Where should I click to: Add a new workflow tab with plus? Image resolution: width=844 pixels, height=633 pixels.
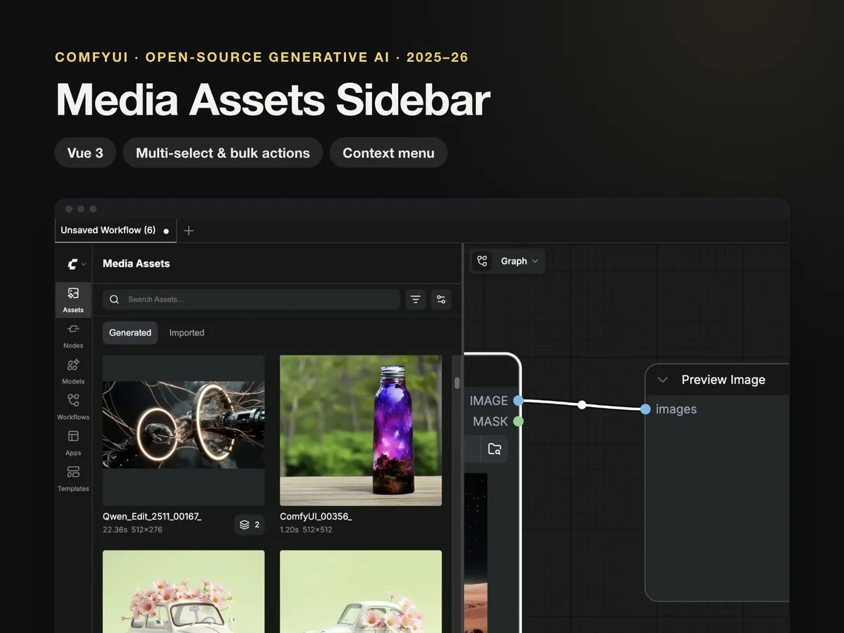coord(188,231)
